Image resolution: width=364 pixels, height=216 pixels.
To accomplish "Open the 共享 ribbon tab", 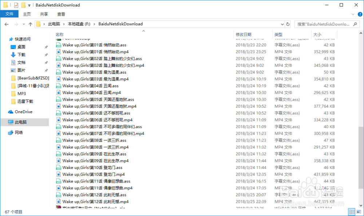I will point(44,14).
